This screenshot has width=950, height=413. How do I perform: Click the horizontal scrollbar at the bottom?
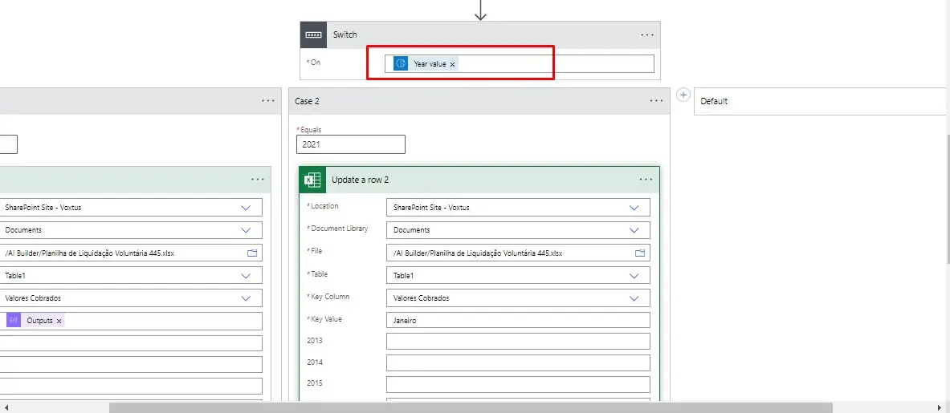pyautogui.click(x=471, y=407)
